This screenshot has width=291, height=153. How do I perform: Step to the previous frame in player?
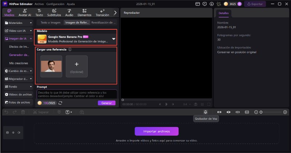pyautogui.click(x=160, y=104)
